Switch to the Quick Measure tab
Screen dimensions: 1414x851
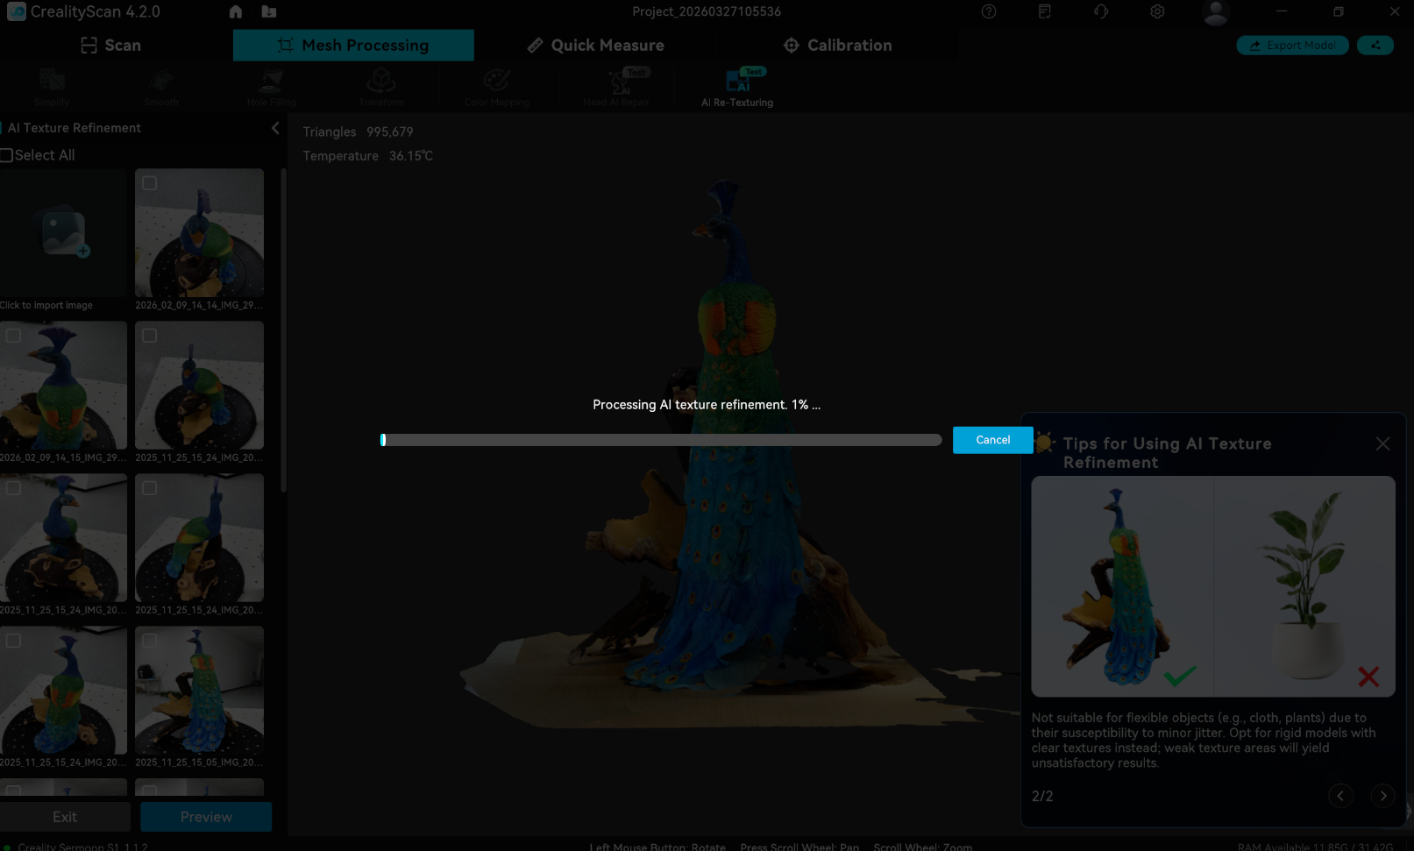click(595, 46)
